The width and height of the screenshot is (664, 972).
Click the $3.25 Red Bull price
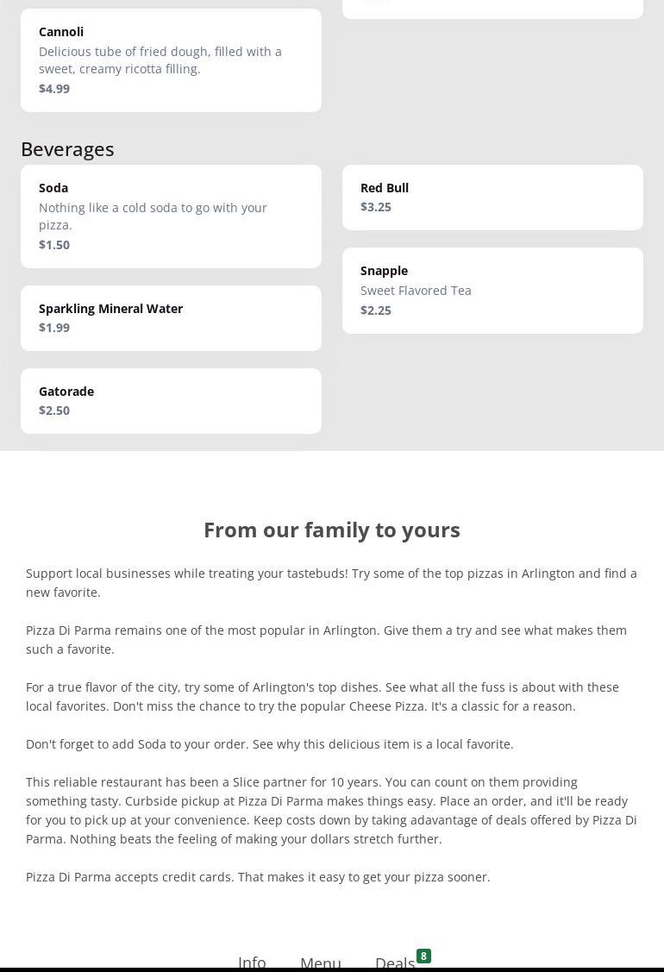coord(376,206)
